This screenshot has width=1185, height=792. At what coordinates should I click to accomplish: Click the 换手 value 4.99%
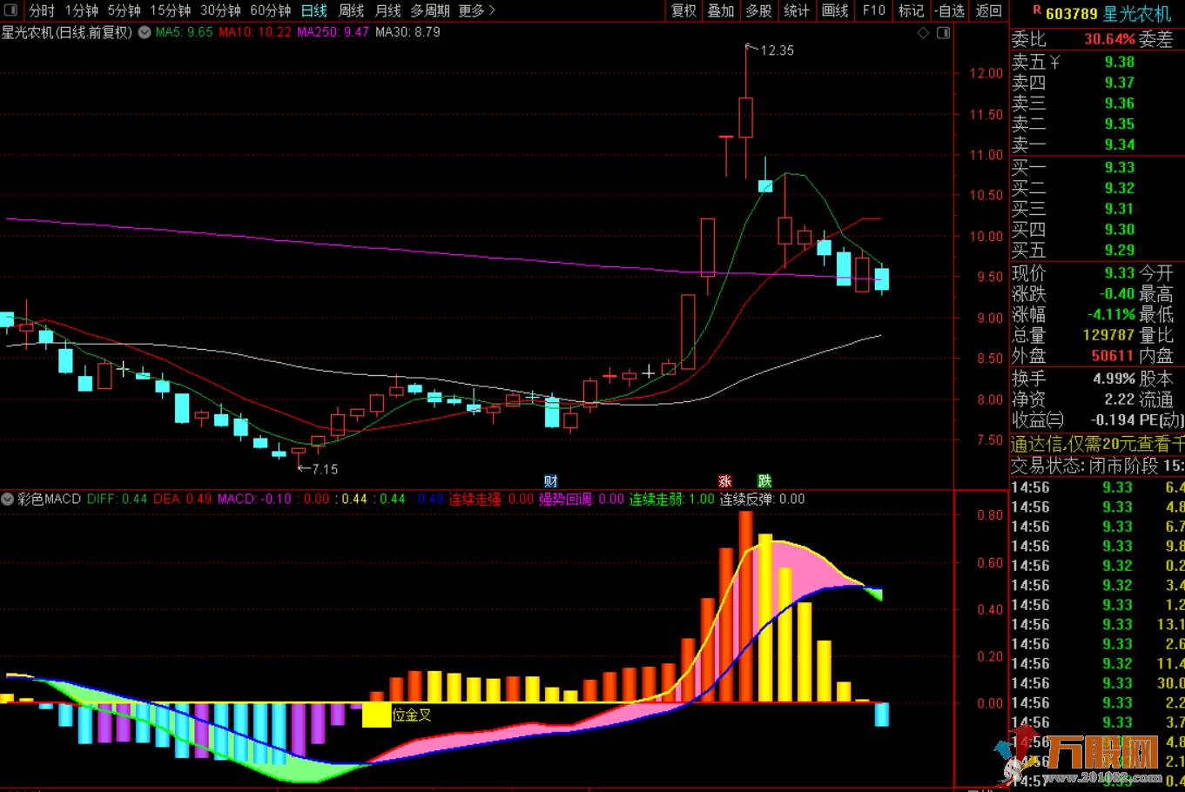click(1114, 379)
